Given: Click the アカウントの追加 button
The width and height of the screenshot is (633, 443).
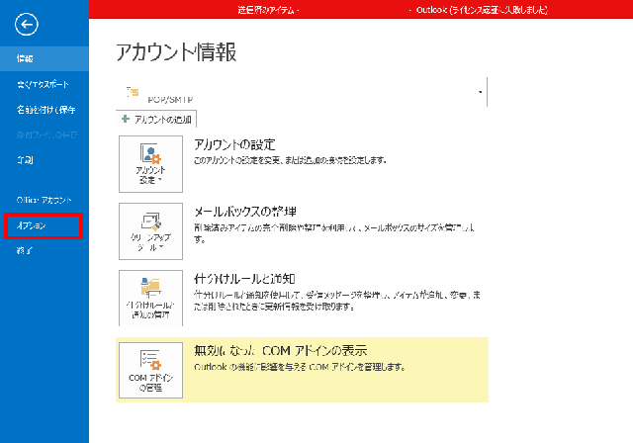Looking at the screenshot, I should [x=156, y=119].
